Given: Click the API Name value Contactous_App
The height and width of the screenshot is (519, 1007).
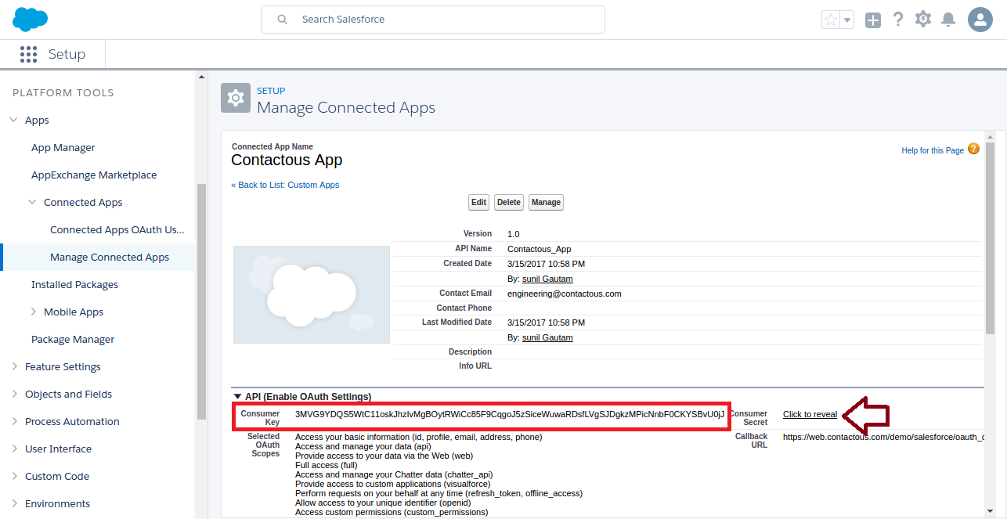Looking at the screenshot, I should pos(540,249).
